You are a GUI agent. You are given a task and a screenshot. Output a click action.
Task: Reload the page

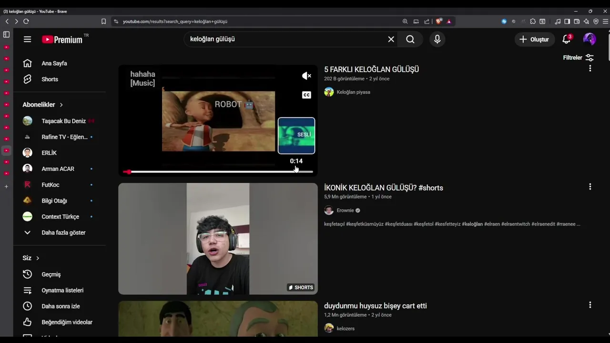(x=26, y=21)
